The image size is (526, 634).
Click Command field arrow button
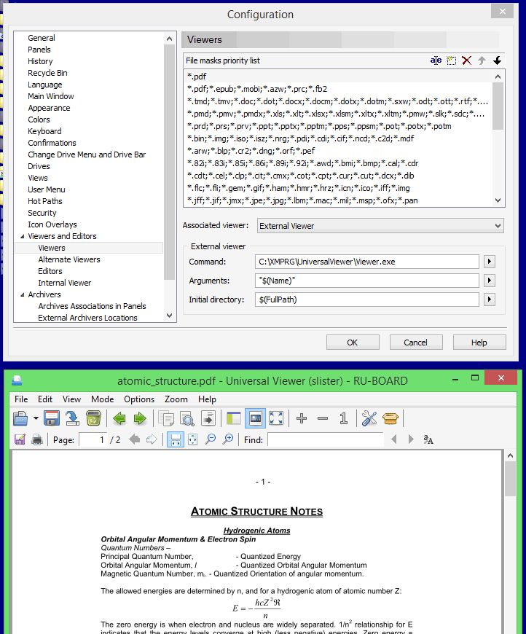tap(490, 262)
